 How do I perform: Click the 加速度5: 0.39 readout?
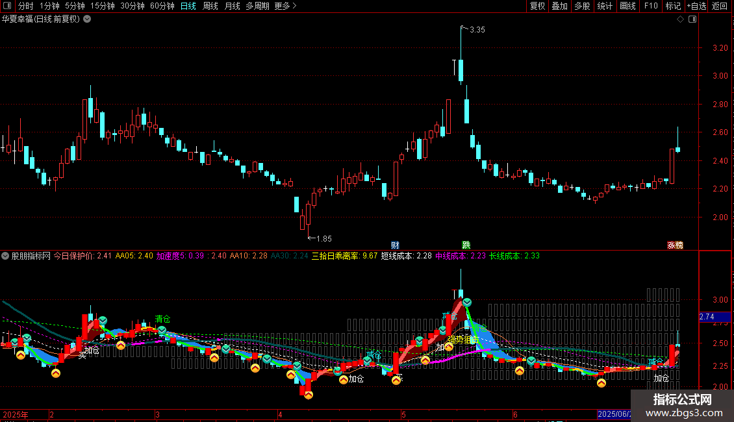point(180,256)
